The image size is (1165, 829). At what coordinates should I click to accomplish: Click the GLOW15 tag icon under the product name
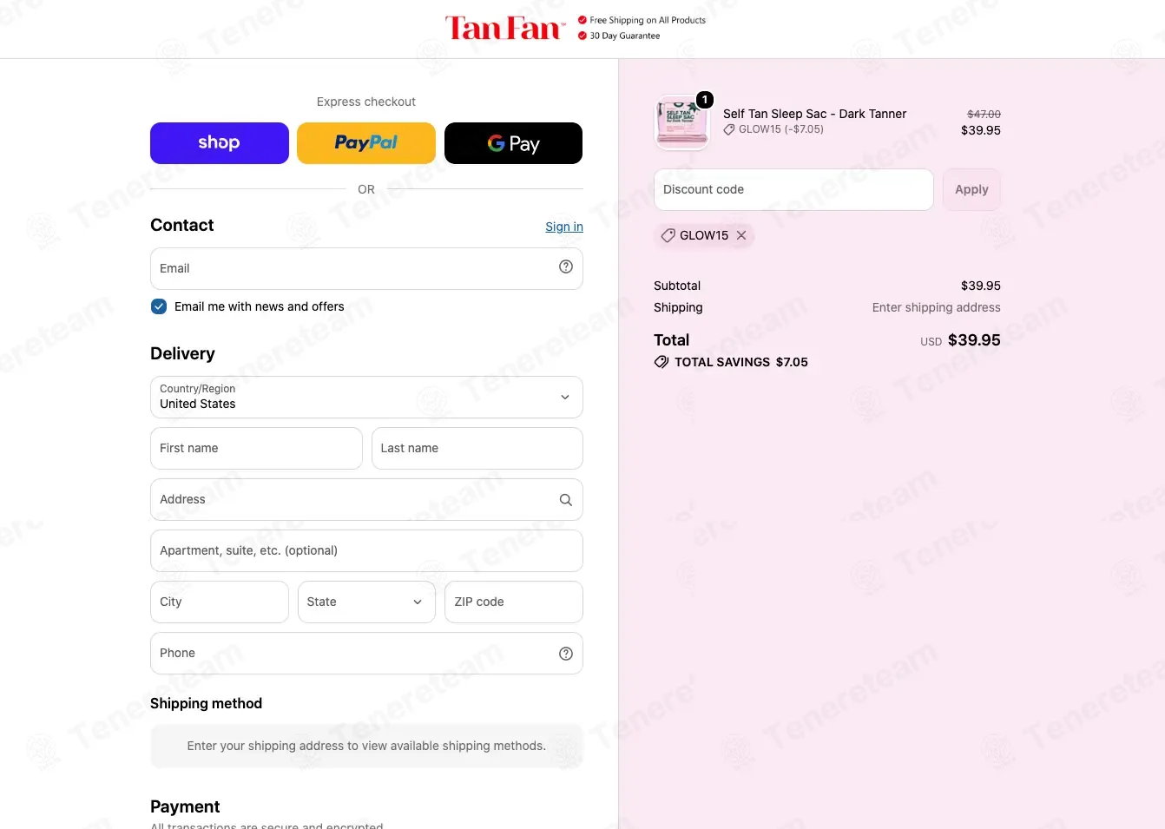(x=729, y=129)
